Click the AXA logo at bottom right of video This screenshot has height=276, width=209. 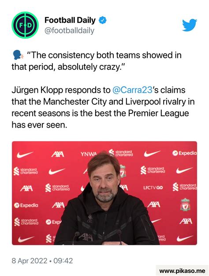[x=186, y=221]
